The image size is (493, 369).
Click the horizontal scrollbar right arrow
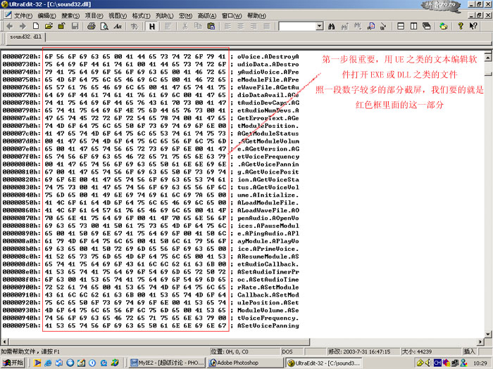(480, 342)
